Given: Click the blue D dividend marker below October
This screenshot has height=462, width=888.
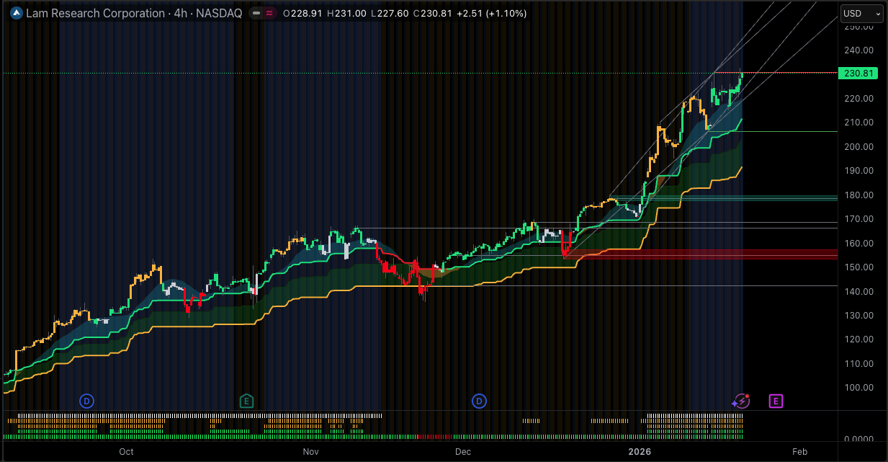Looking at the screenshot, I should pyautogui.click(x=86, y=401).
